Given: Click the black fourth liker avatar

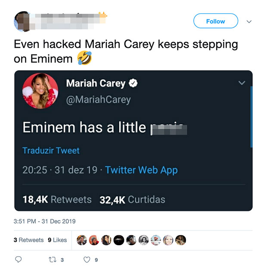Looking at the screenshot, I should (119, 240).
